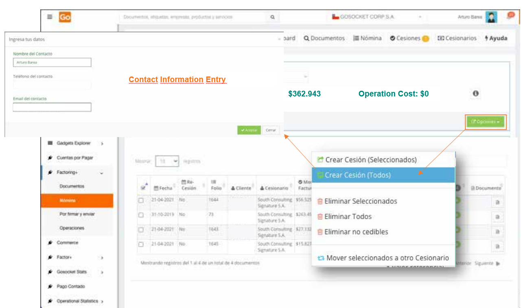The image size is (523, 308).
Task: Go to Cesionarios top tab
Action: pos(457,38)
